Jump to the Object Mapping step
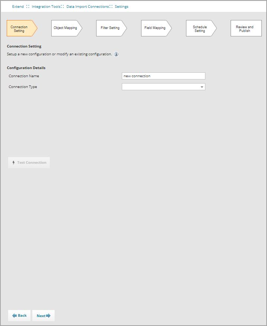Image resolution: width=267 pixels, height=326 pixels. coord(65,28)
